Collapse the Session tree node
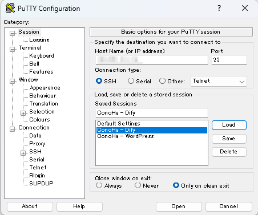The image size is (258, 215). coord(12,33)
